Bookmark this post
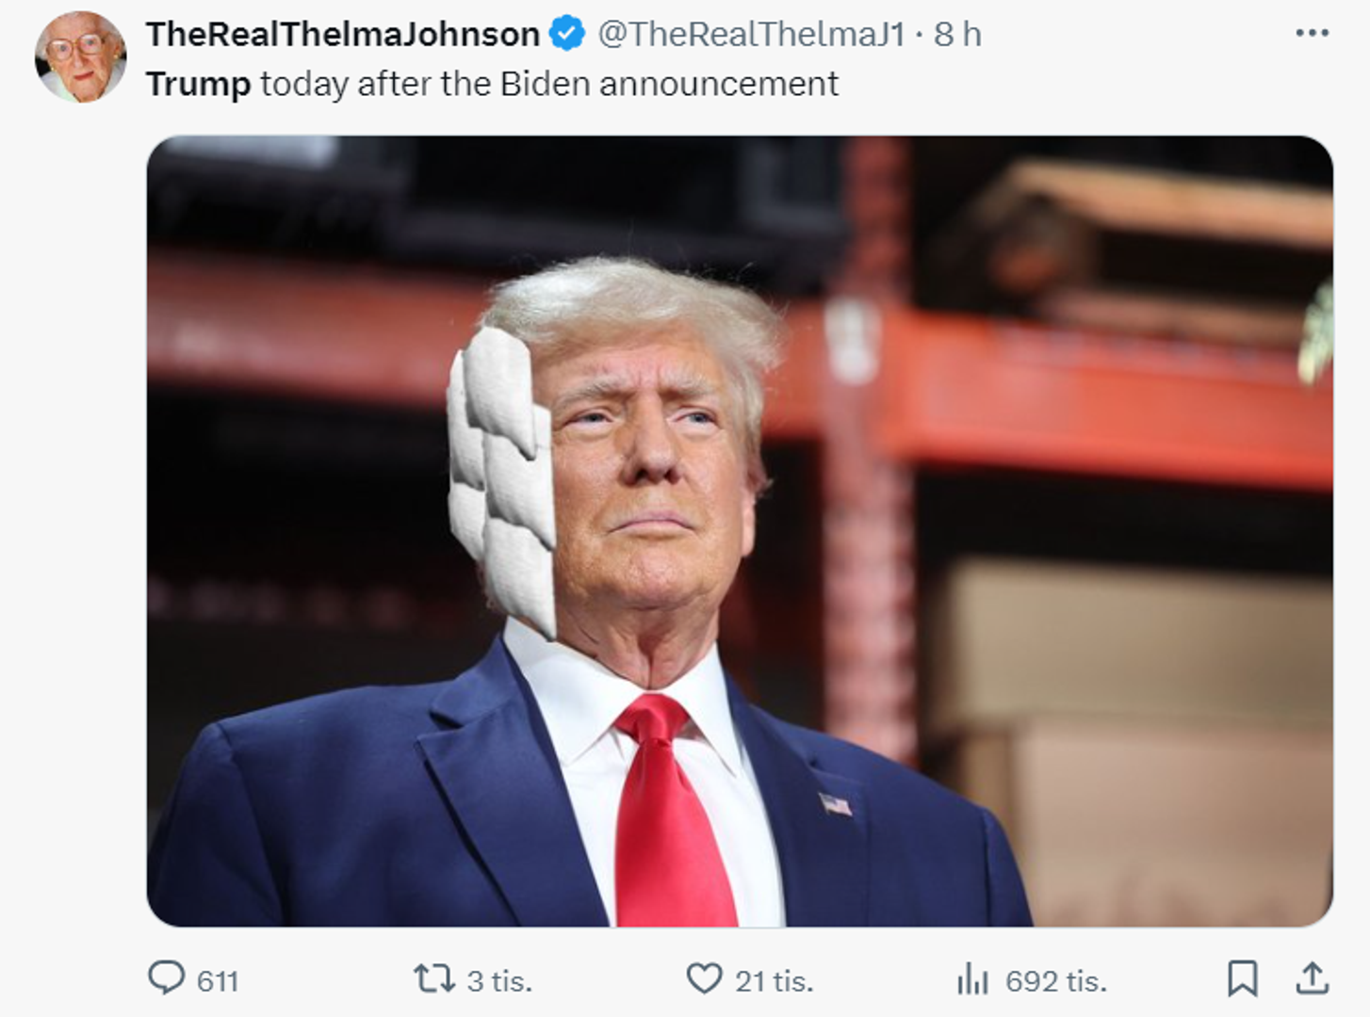1370x1017 pixels. (1242, 979)
